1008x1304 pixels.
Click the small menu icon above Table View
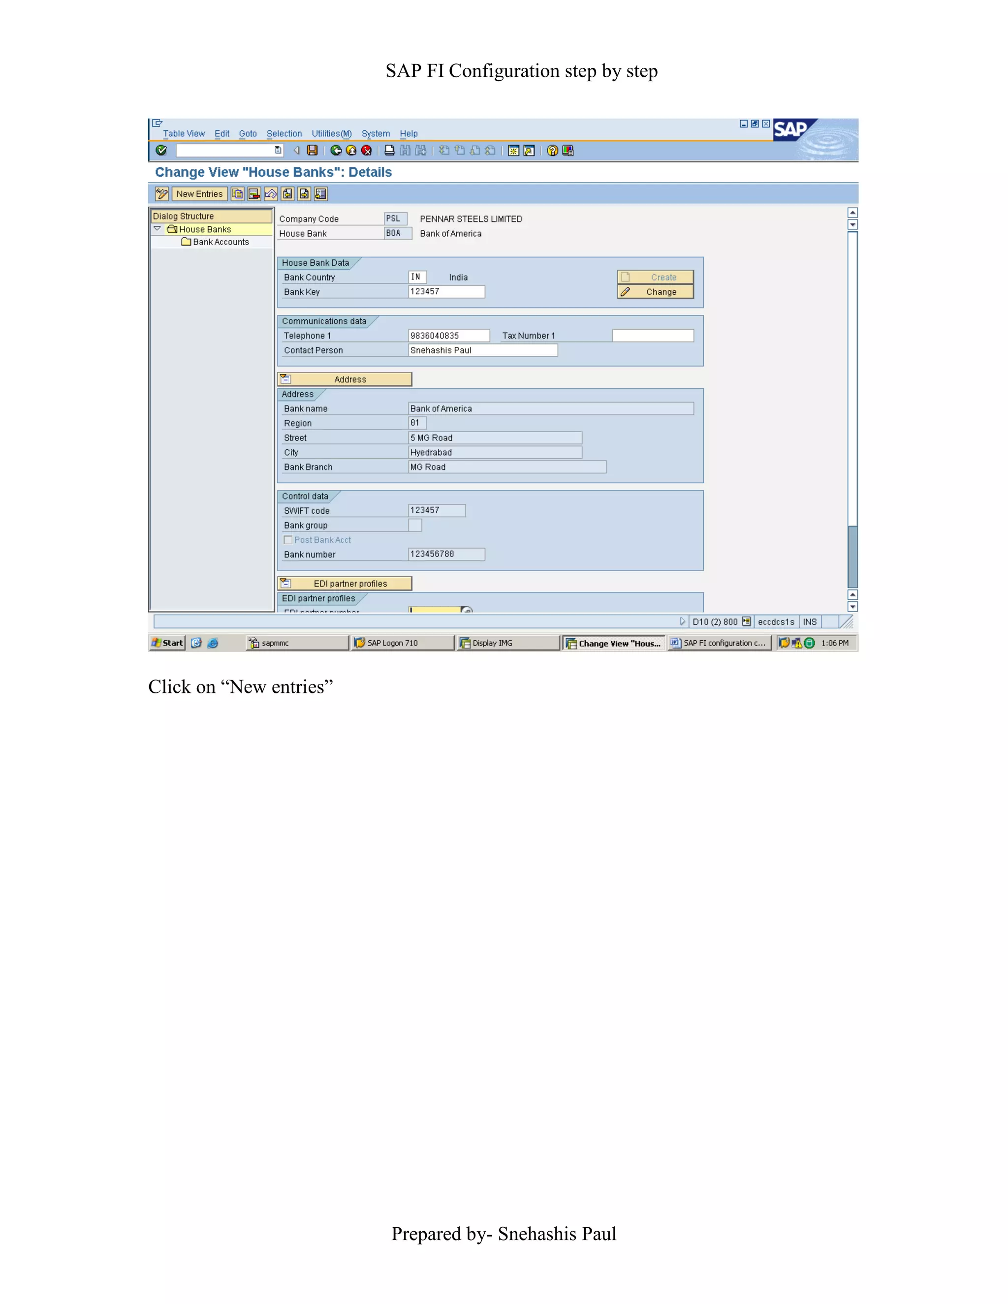click(157, 123)
